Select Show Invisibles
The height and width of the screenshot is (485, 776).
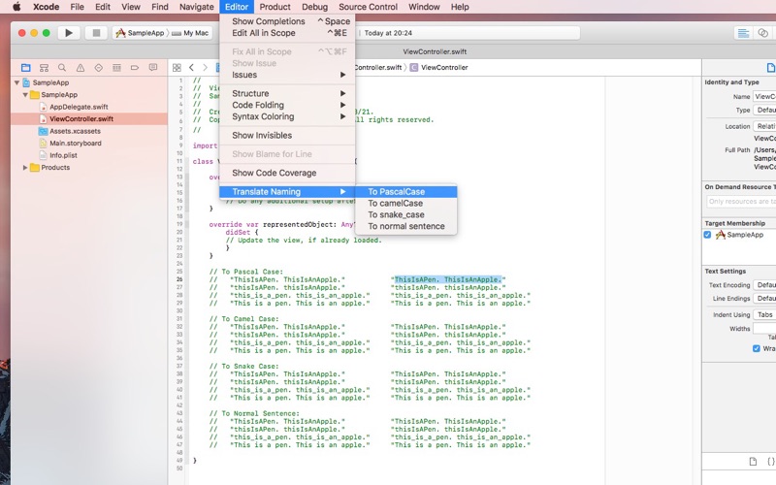[x=287, y=135]
